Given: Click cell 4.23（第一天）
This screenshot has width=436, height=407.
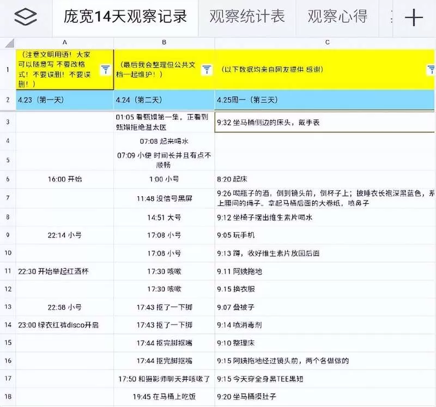Looking at the screenshot, I should 64,100.
